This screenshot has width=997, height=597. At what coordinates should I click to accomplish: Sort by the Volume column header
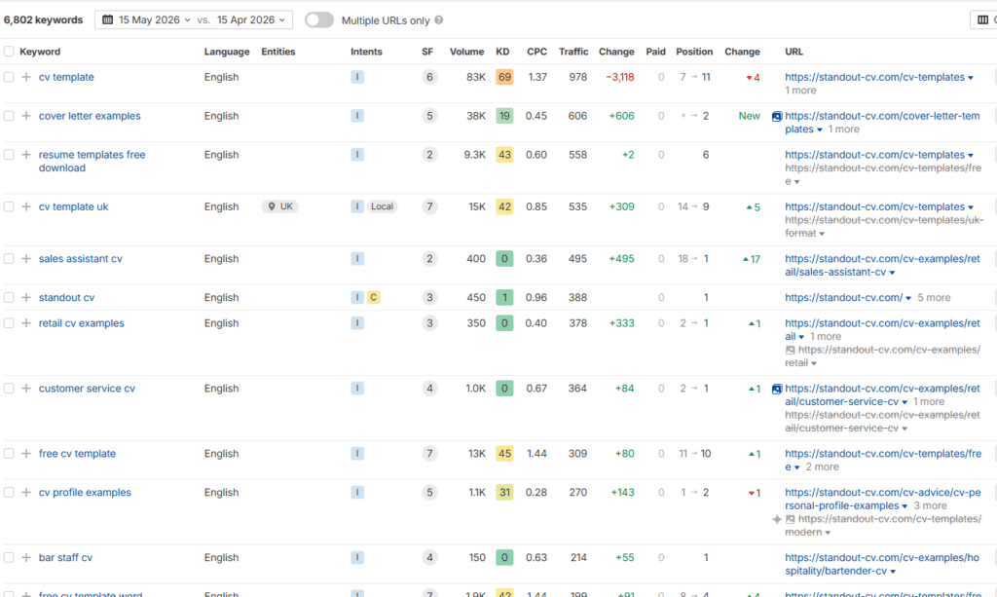466,52
